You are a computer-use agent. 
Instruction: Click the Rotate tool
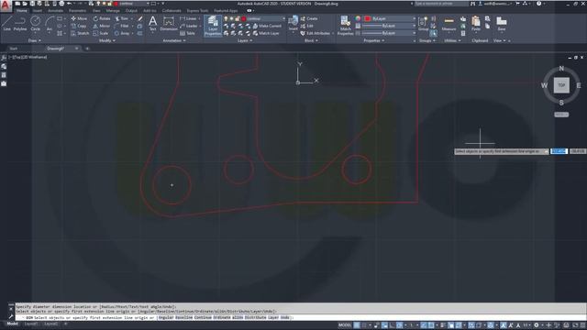tap(102, 18)
